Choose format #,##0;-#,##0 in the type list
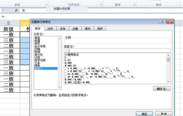 [73, 79]
